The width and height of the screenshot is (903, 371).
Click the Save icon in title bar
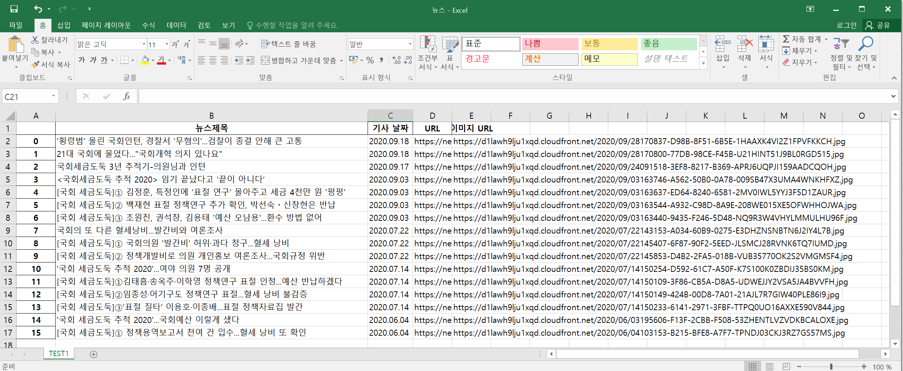[14, 9]
